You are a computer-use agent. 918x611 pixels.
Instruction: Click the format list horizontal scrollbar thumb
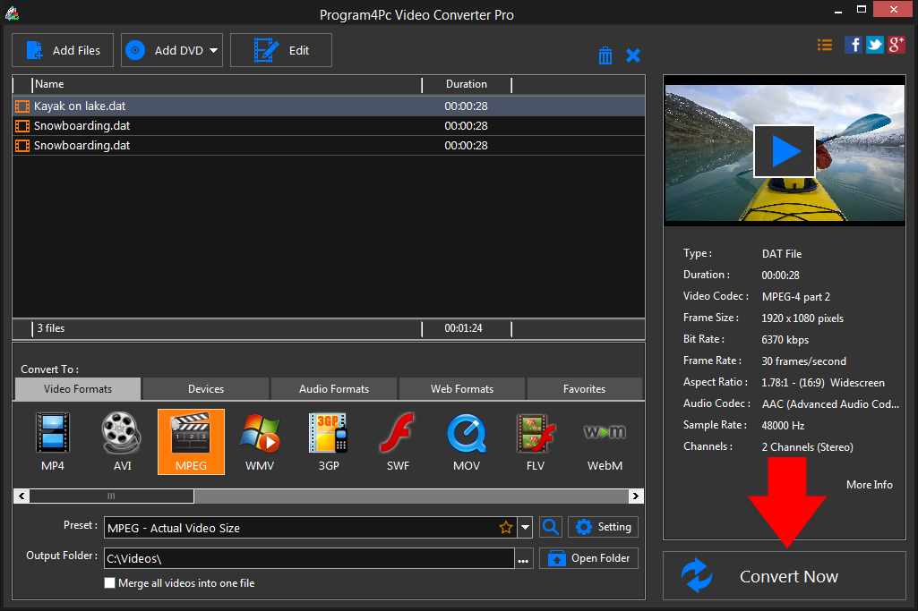111,496
